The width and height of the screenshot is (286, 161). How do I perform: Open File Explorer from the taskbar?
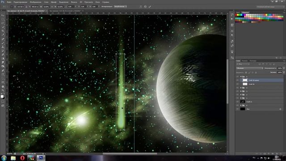(x=13, y=158)
